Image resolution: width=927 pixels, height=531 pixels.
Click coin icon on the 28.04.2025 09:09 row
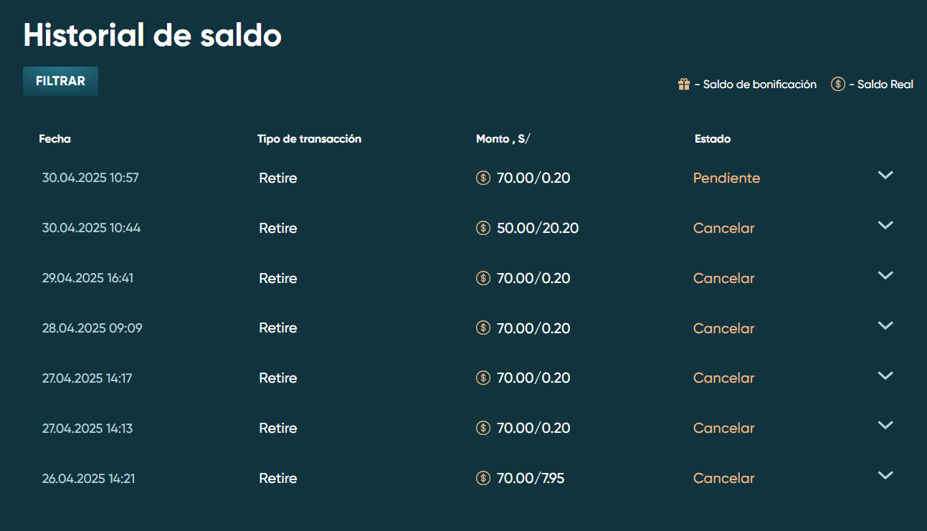click(483, 328)
